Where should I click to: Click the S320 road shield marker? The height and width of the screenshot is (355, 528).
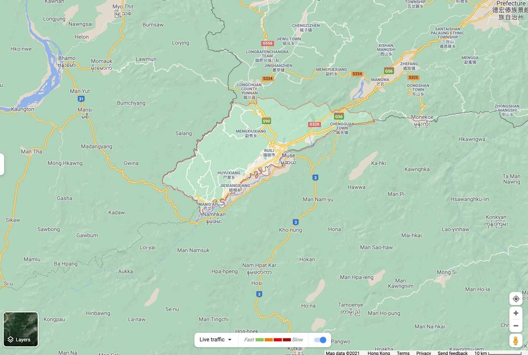click(413, 77)
